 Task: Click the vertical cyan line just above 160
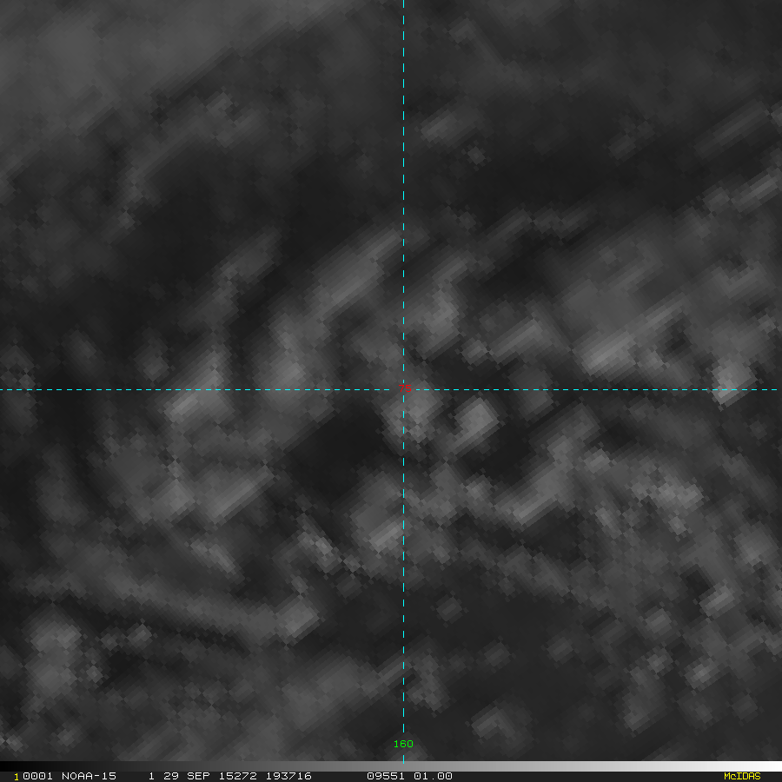click(x=403, y=721)
